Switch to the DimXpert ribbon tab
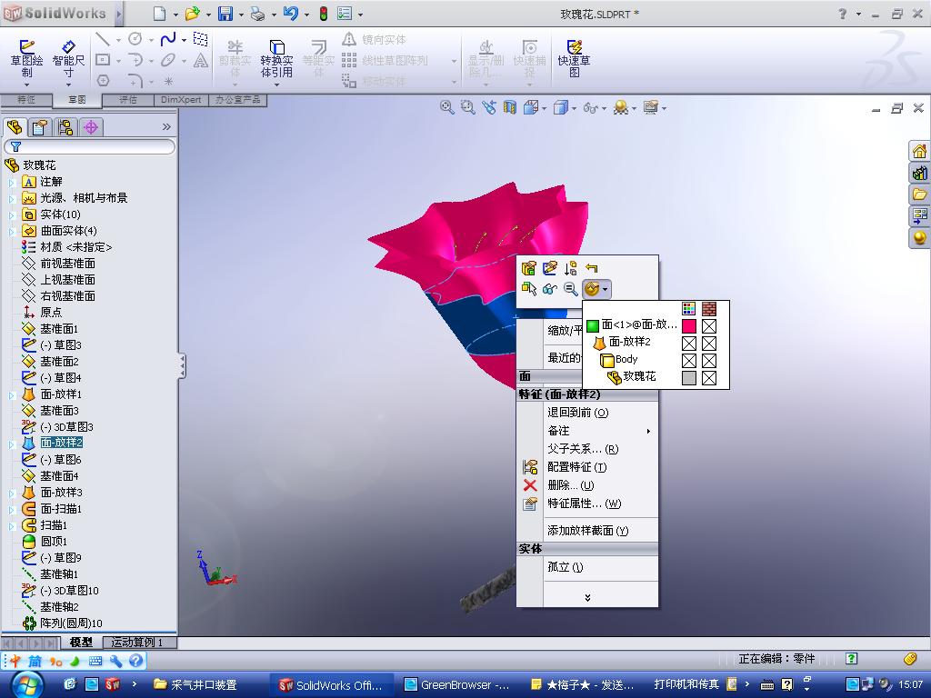 (x=181, y=100)
